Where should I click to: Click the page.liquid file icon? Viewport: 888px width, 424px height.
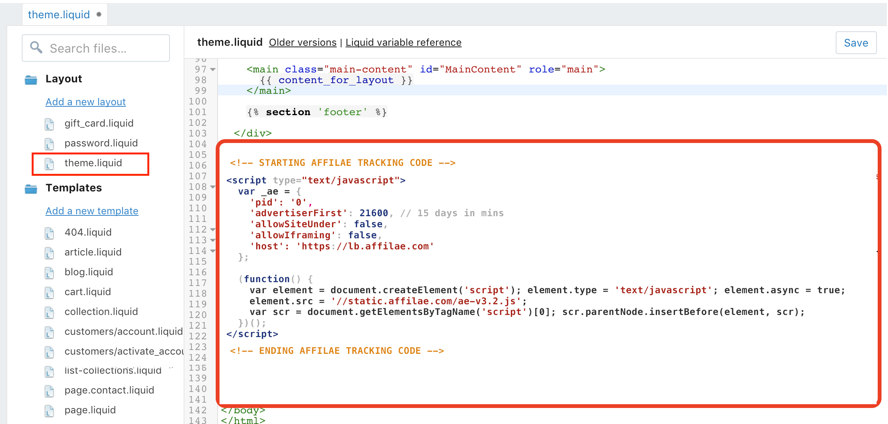coord(49,410)
